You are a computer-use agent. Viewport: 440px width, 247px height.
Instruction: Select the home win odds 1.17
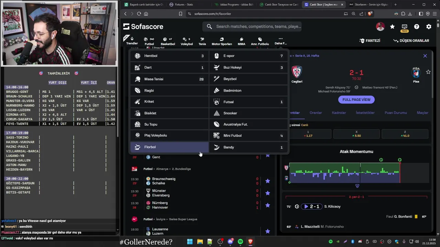(308, 134)
